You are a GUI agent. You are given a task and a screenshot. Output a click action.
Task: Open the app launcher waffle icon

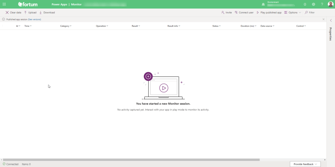tap(4, 4)
